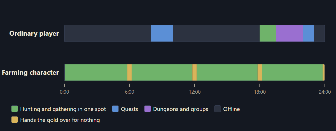336x131 pixels.
Task: Click Ordinary player's purple Dungeons and groups segment
Action: 290,33
